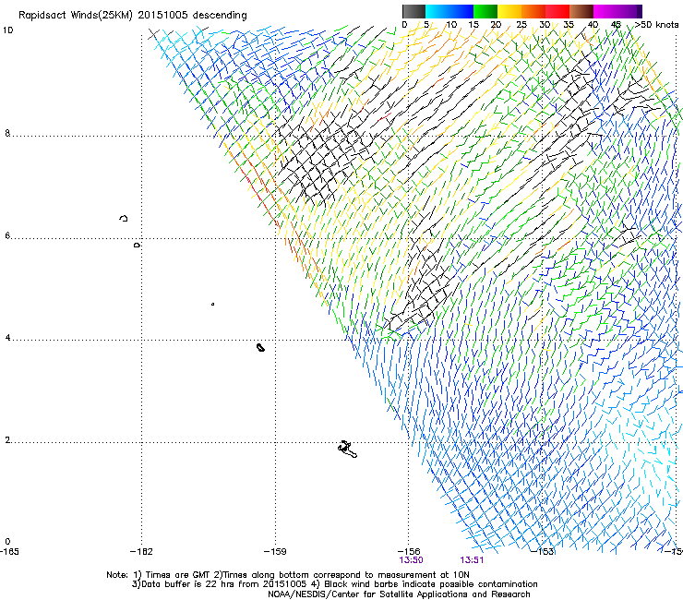Select the yellow 20-25 knots legend swatch
Screen dimensions: 683x600
click(509, 11)
